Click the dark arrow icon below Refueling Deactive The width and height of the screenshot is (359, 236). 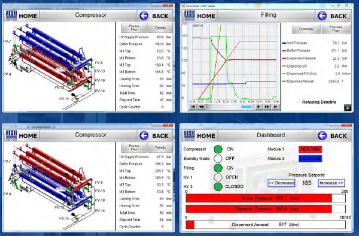(348, 108)
